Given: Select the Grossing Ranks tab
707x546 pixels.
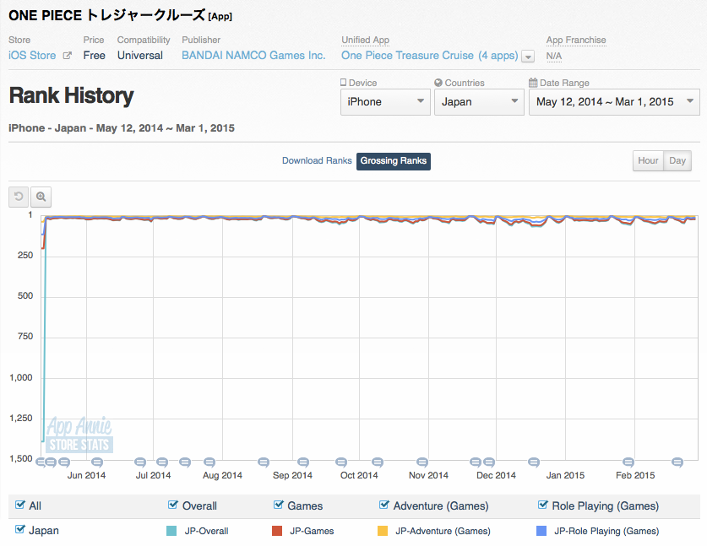Looking at the screenshot, I should pyautogui.click(x=393, y=161).
